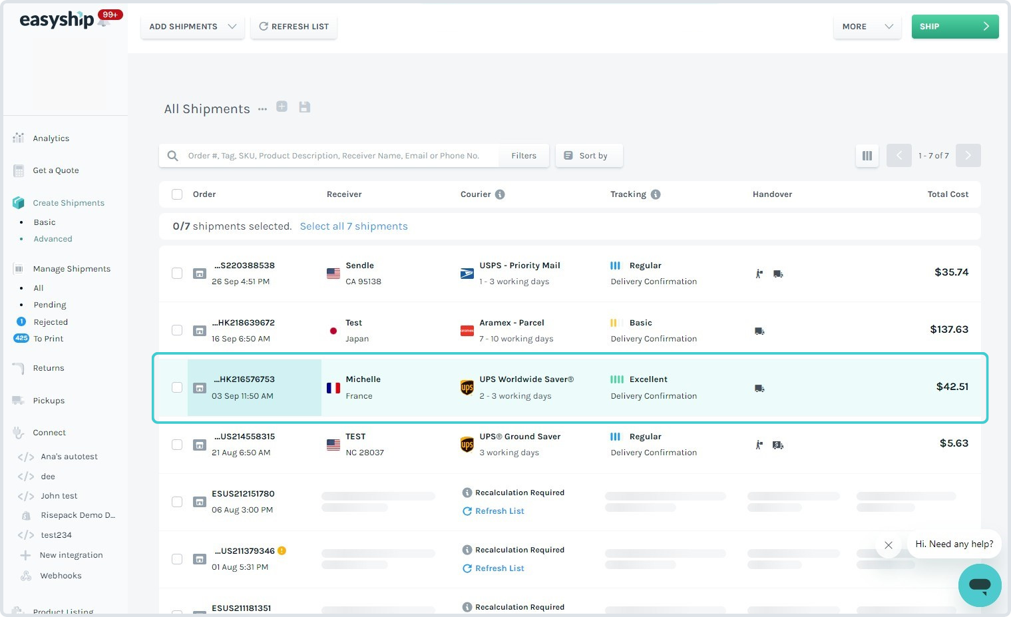The image size is (1011, 617).
Task: Select checkbox for order S220388538
Action: pos(177,274)
